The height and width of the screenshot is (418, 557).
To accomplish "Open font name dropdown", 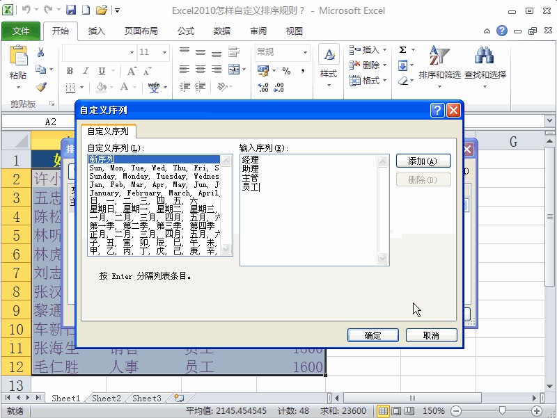I will [x=132, y=53].
